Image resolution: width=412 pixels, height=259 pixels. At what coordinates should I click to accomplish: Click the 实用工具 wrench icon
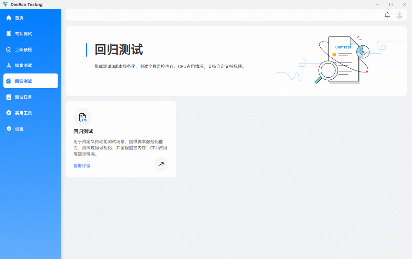9,113
